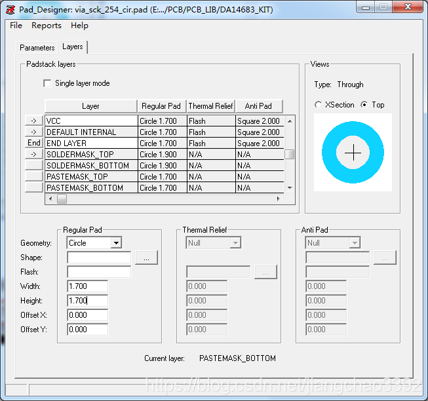Click the Pad Designer app icon in title bar
The width and height of the screenshot is (428, 401).
10,9
